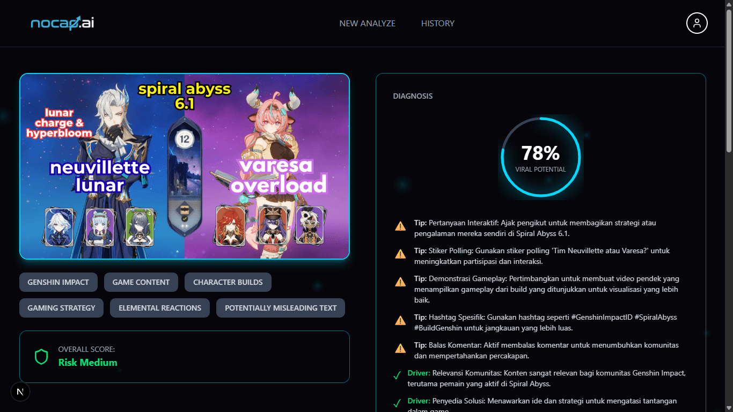Open the Spiral Abyss 6.1 thumbnail preview

[185, 166]
